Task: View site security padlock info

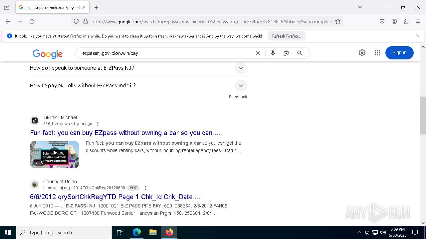Action: (86, 21)
